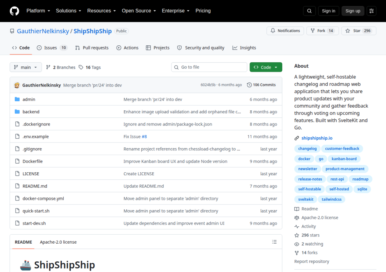Open the search magnifier icon in header
The height and width of the screenshot is (272, 386).
(309, 11)
